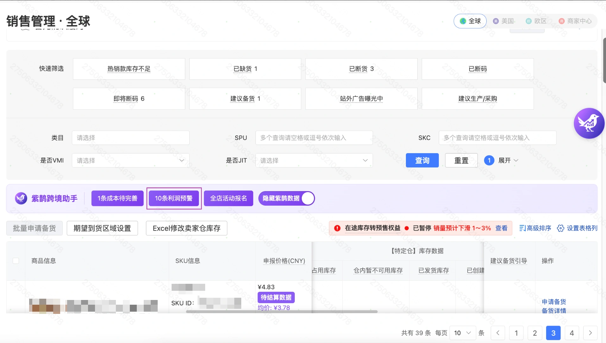
Task: Filter by 已缺货 1
Action: [x=245, y=69]
